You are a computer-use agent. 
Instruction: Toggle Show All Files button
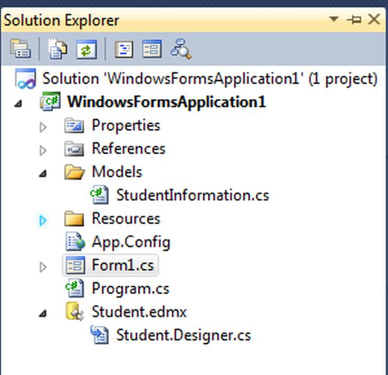pos(57,49)
